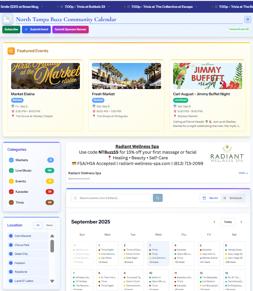
Task: Click the Markets tag on Market Elaine card
Action: point(17,100)
